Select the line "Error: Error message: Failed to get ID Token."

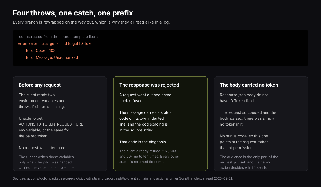(x=57, y=44)
